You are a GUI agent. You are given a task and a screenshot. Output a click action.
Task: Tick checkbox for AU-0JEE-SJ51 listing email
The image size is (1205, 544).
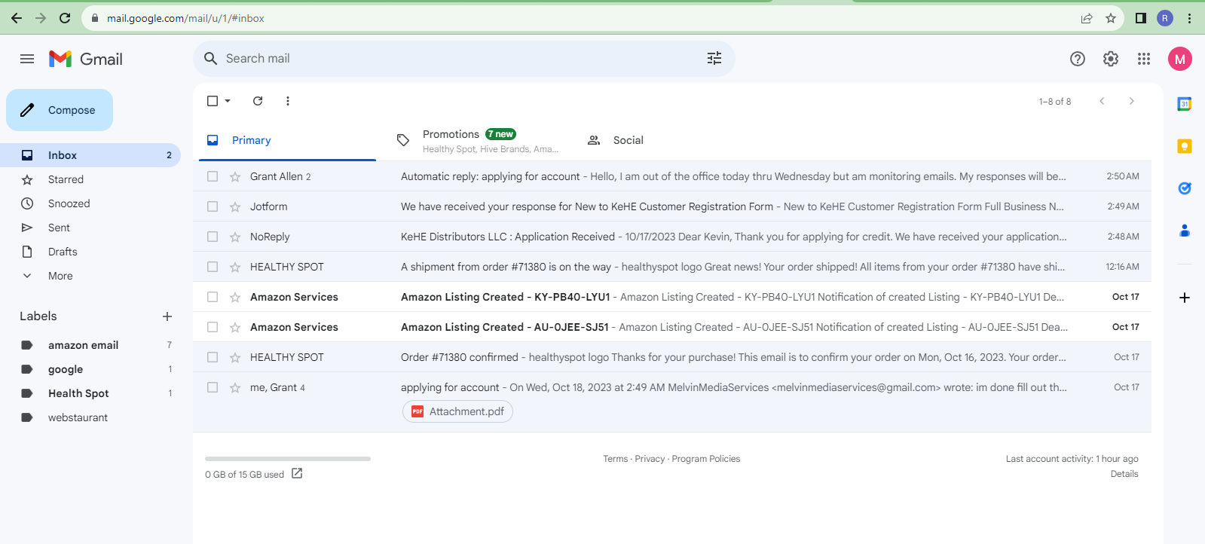coord(213,327)
